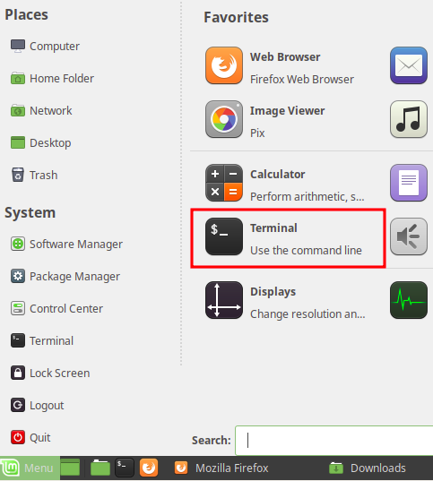Click the red Quit button

pos(30,437)
